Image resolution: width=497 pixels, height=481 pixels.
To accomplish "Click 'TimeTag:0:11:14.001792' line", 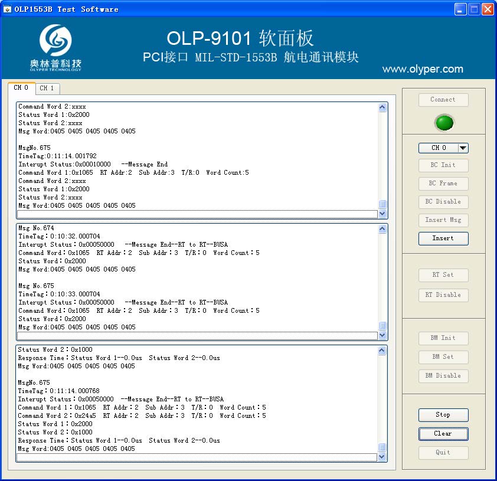I will pos(57,156).
